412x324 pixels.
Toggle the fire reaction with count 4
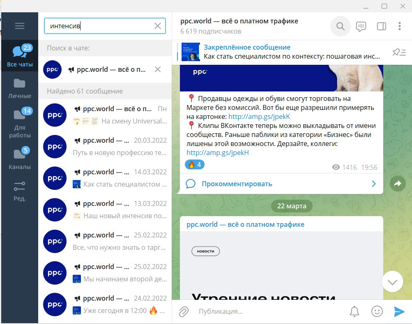coord(194,165)
